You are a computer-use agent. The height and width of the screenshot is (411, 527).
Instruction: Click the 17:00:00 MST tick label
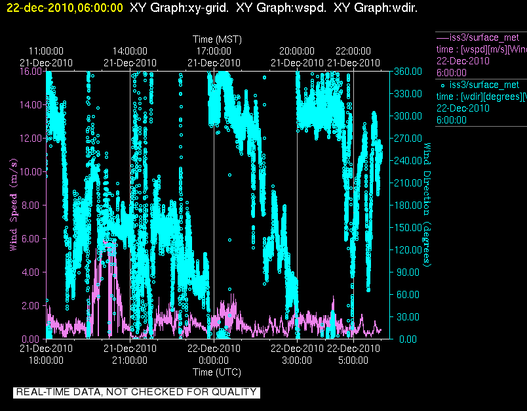(214, 51)
